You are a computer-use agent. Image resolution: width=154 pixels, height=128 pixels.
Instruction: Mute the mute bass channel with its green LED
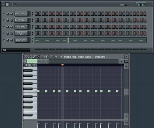pyautogui.click(x=4, y=40)
